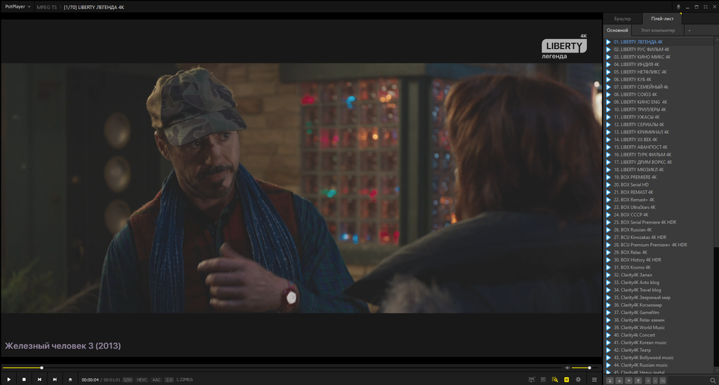Open the PotPlayer main menu dropdown
719x385 pixels.
(18, 7)
